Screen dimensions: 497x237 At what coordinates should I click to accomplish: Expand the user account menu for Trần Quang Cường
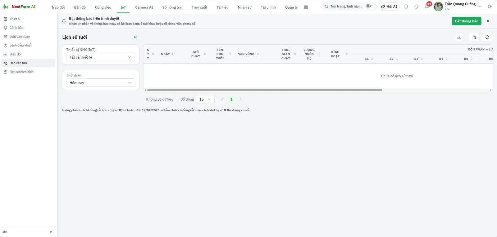[480, 7]
